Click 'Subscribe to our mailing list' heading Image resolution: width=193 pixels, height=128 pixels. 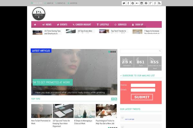139,76
